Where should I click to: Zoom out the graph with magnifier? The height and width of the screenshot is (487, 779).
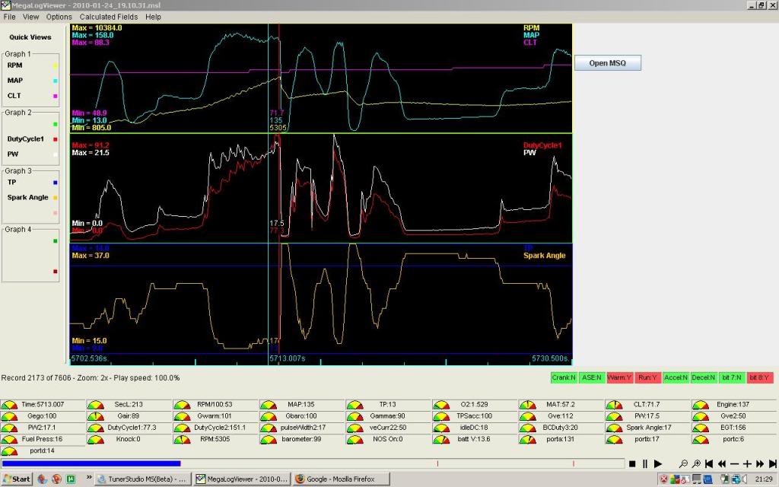[682, 463]
